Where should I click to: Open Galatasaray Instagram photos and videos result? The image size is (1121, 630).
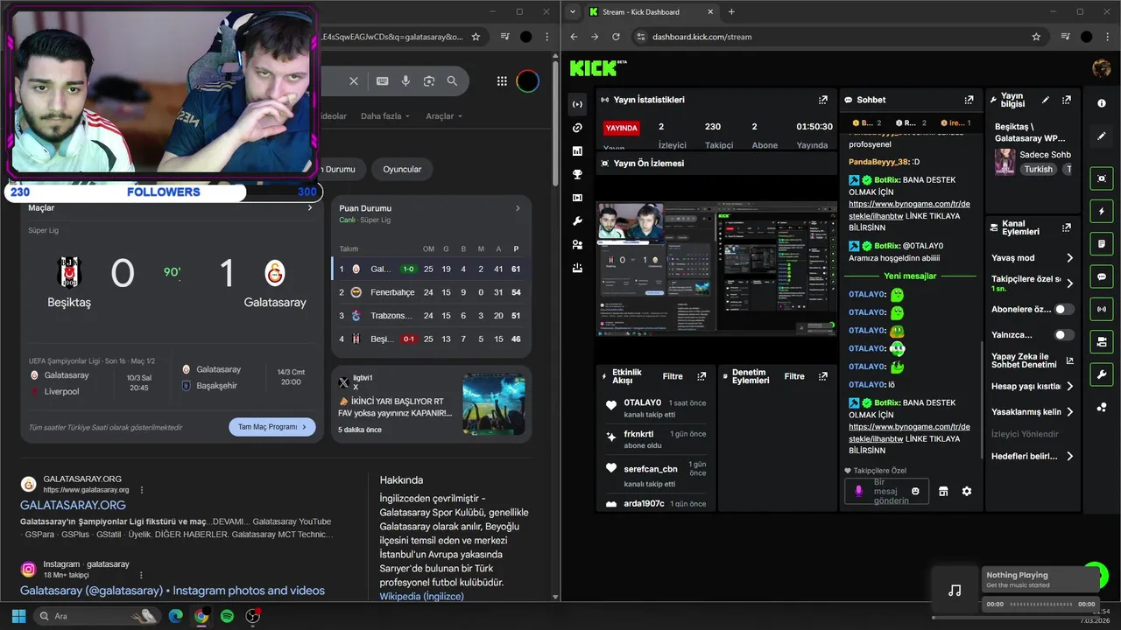(x=173, y=591)
